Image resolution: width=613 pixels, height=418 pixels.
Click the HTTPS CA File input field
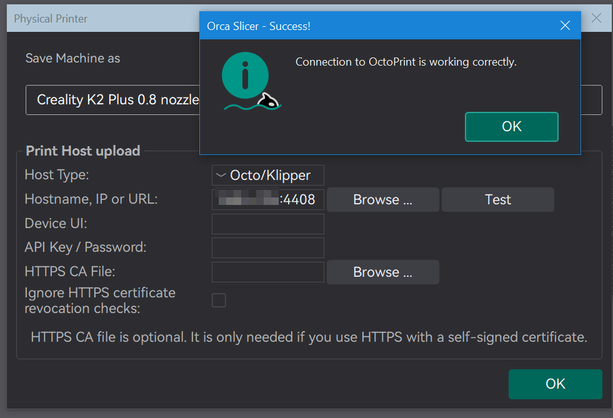[268, 272]
